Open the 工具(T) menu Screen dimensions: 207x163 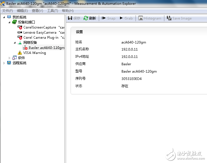[53, 11]
